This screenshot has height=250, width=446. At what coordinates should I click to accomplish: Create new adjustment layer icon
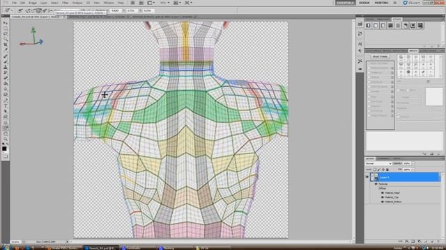click(420, 241)
